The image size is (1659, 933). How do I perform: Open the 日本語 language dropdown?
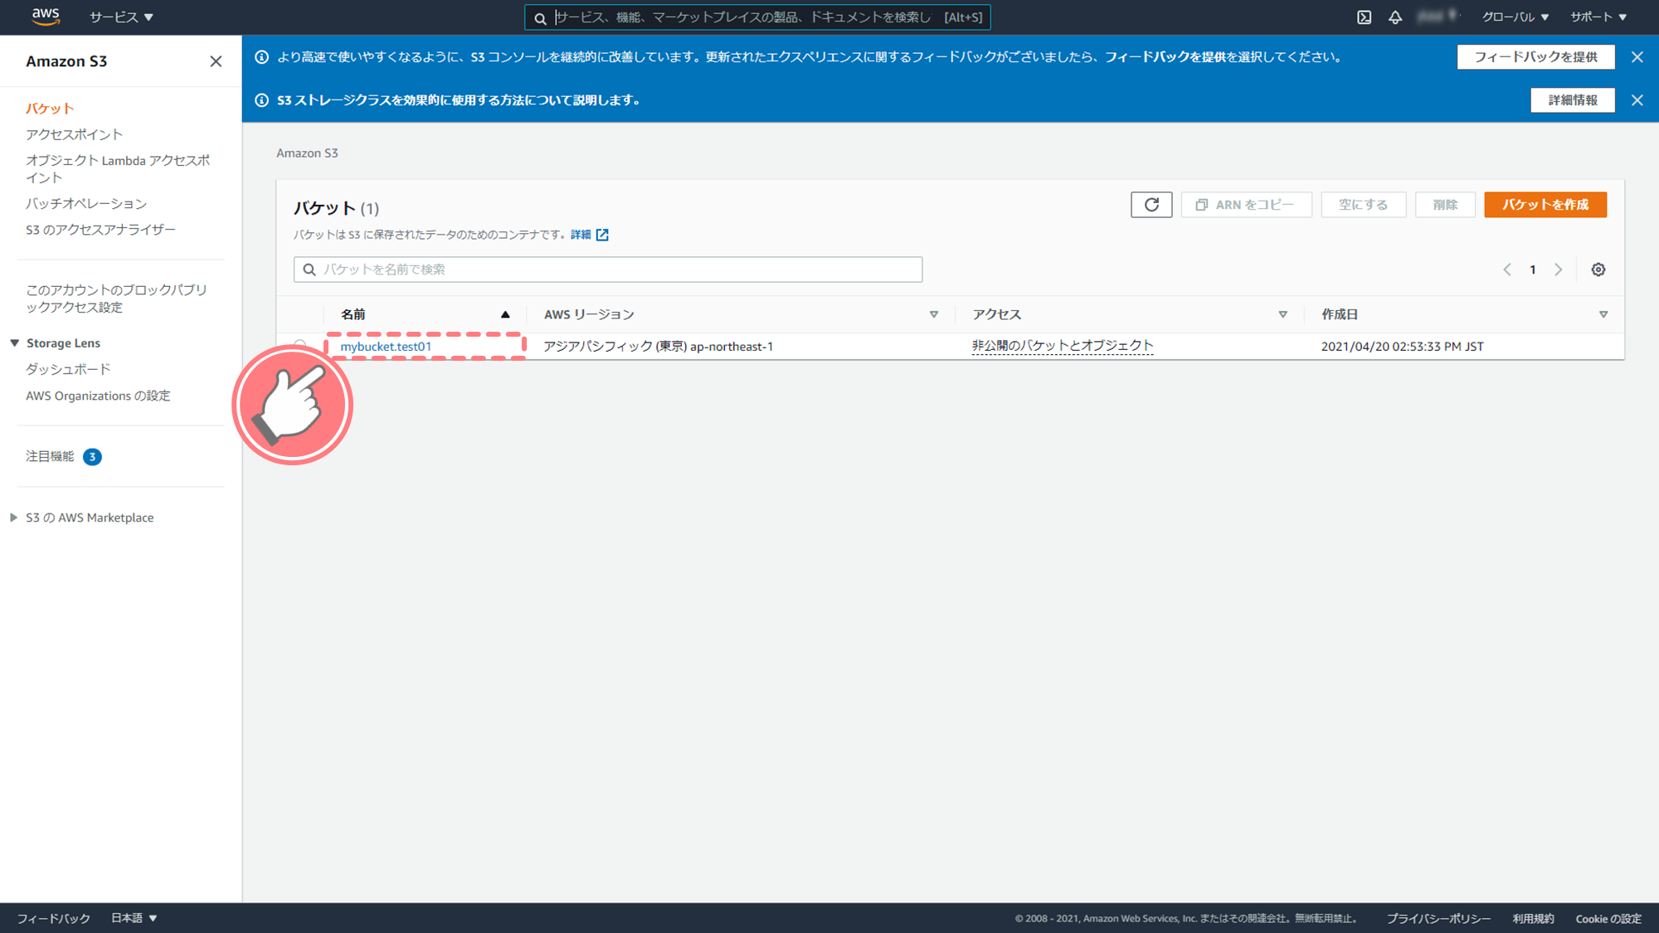[x=134, y=918]
